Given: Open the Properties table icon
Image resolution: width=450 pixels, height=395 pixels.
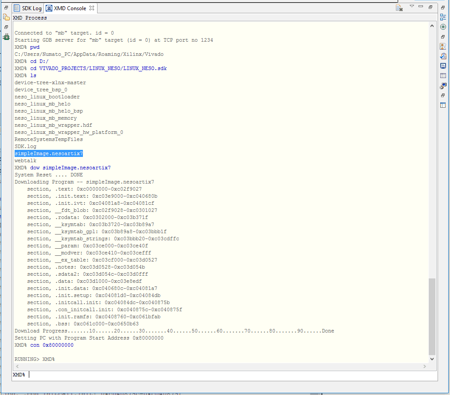Looking at the screenshot, I should [x=443, y=76].
